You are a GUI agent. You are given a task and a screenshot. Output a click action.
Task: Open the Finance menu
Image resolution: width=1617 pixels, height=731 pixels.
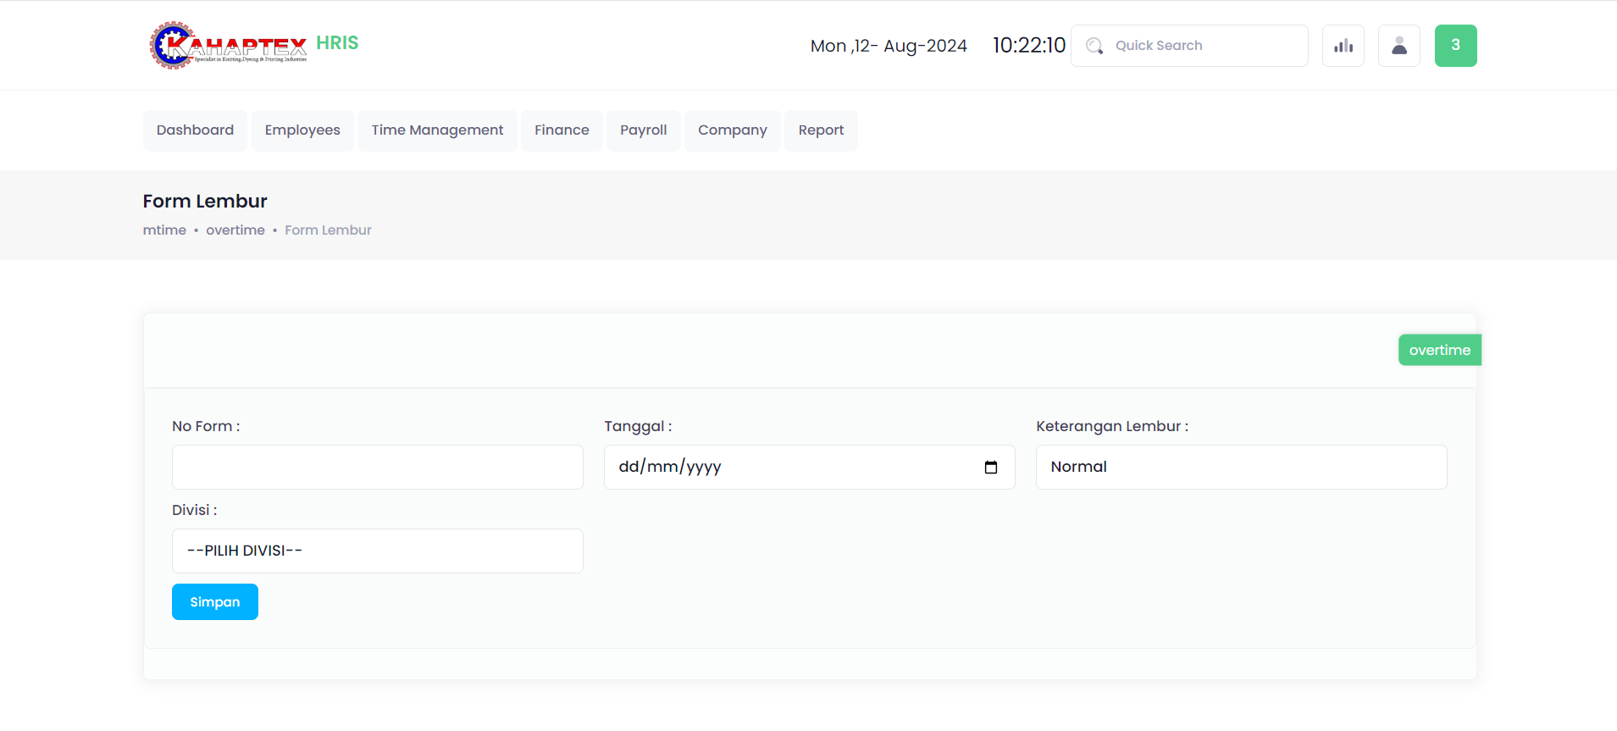click(x=562, y=130)
